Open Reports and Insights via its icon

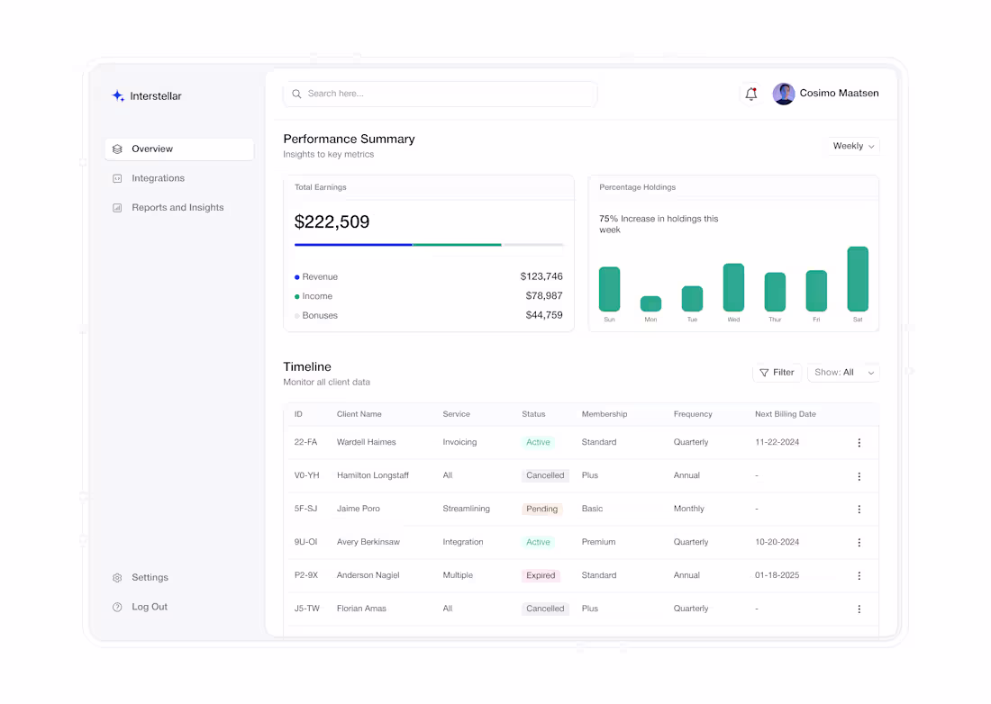tap(116, 207)
